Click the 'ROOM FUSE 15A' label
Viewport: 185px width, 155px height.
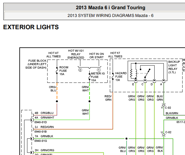64,71
